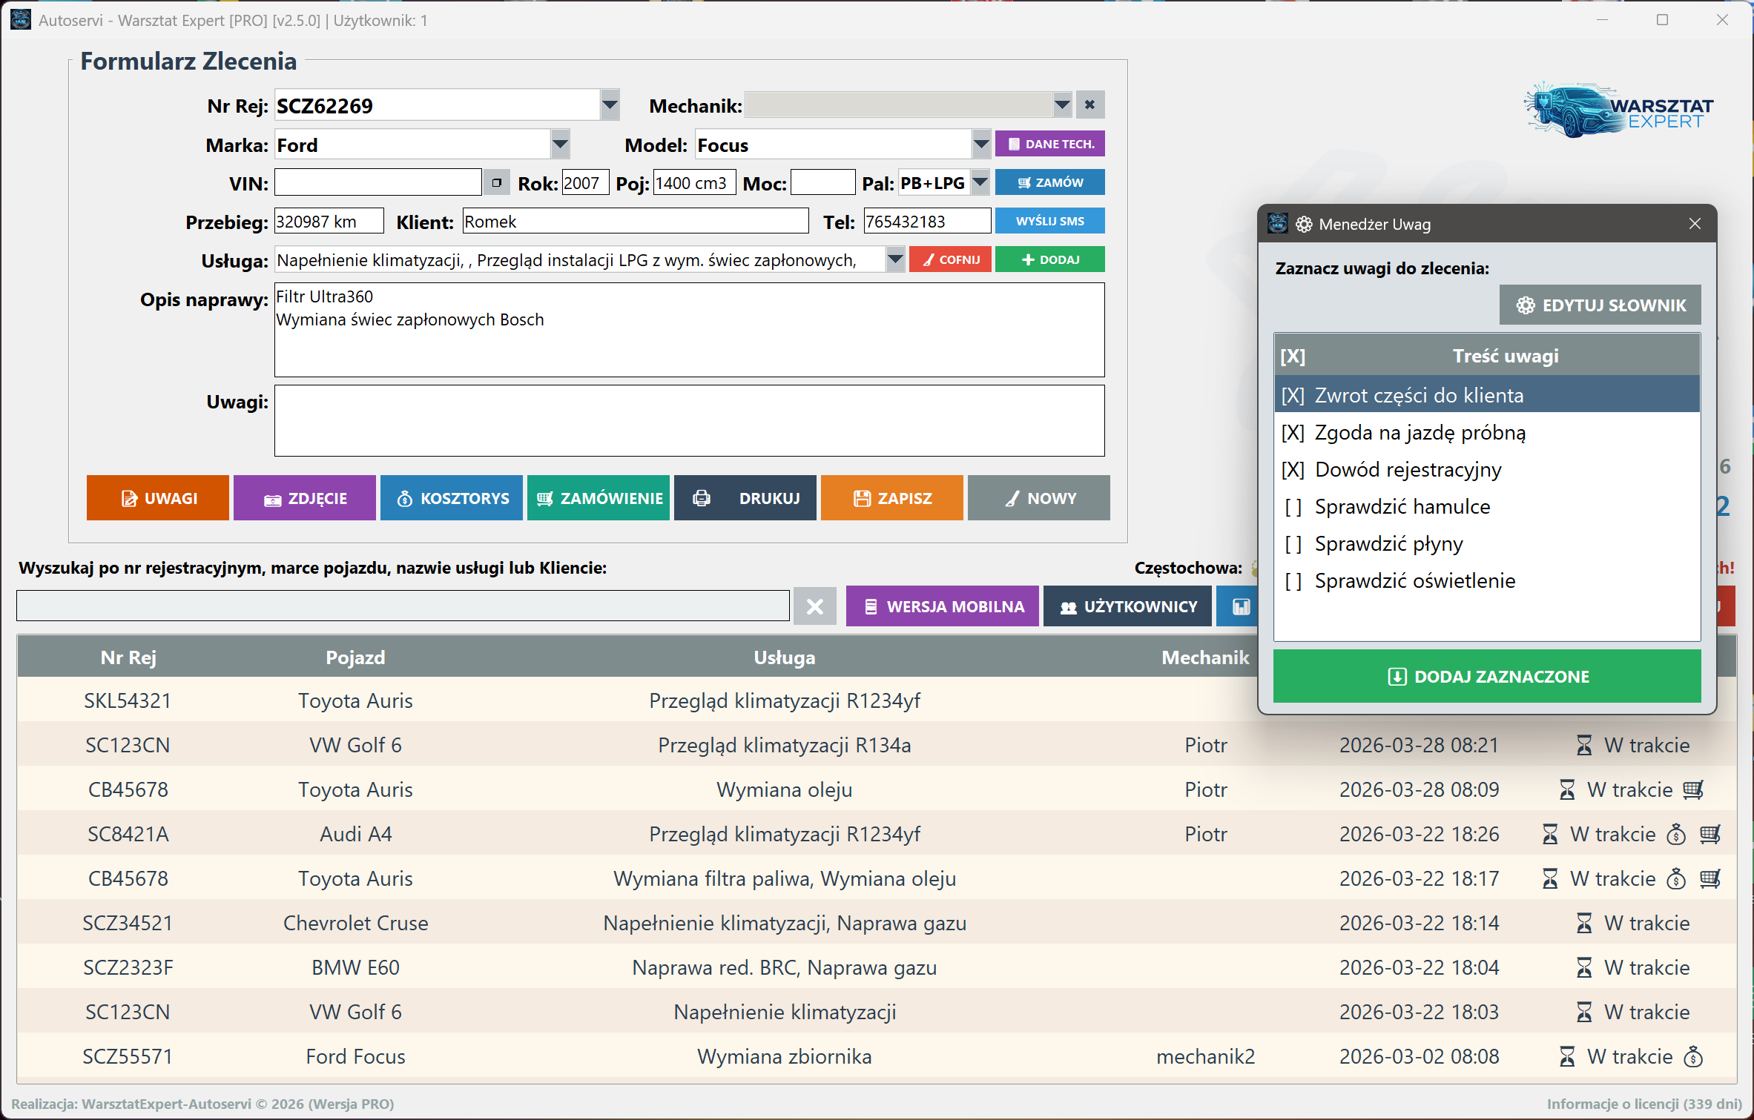Sort table by Pojazd column header
1754x1120 pixels.
[x=355, y=657]
